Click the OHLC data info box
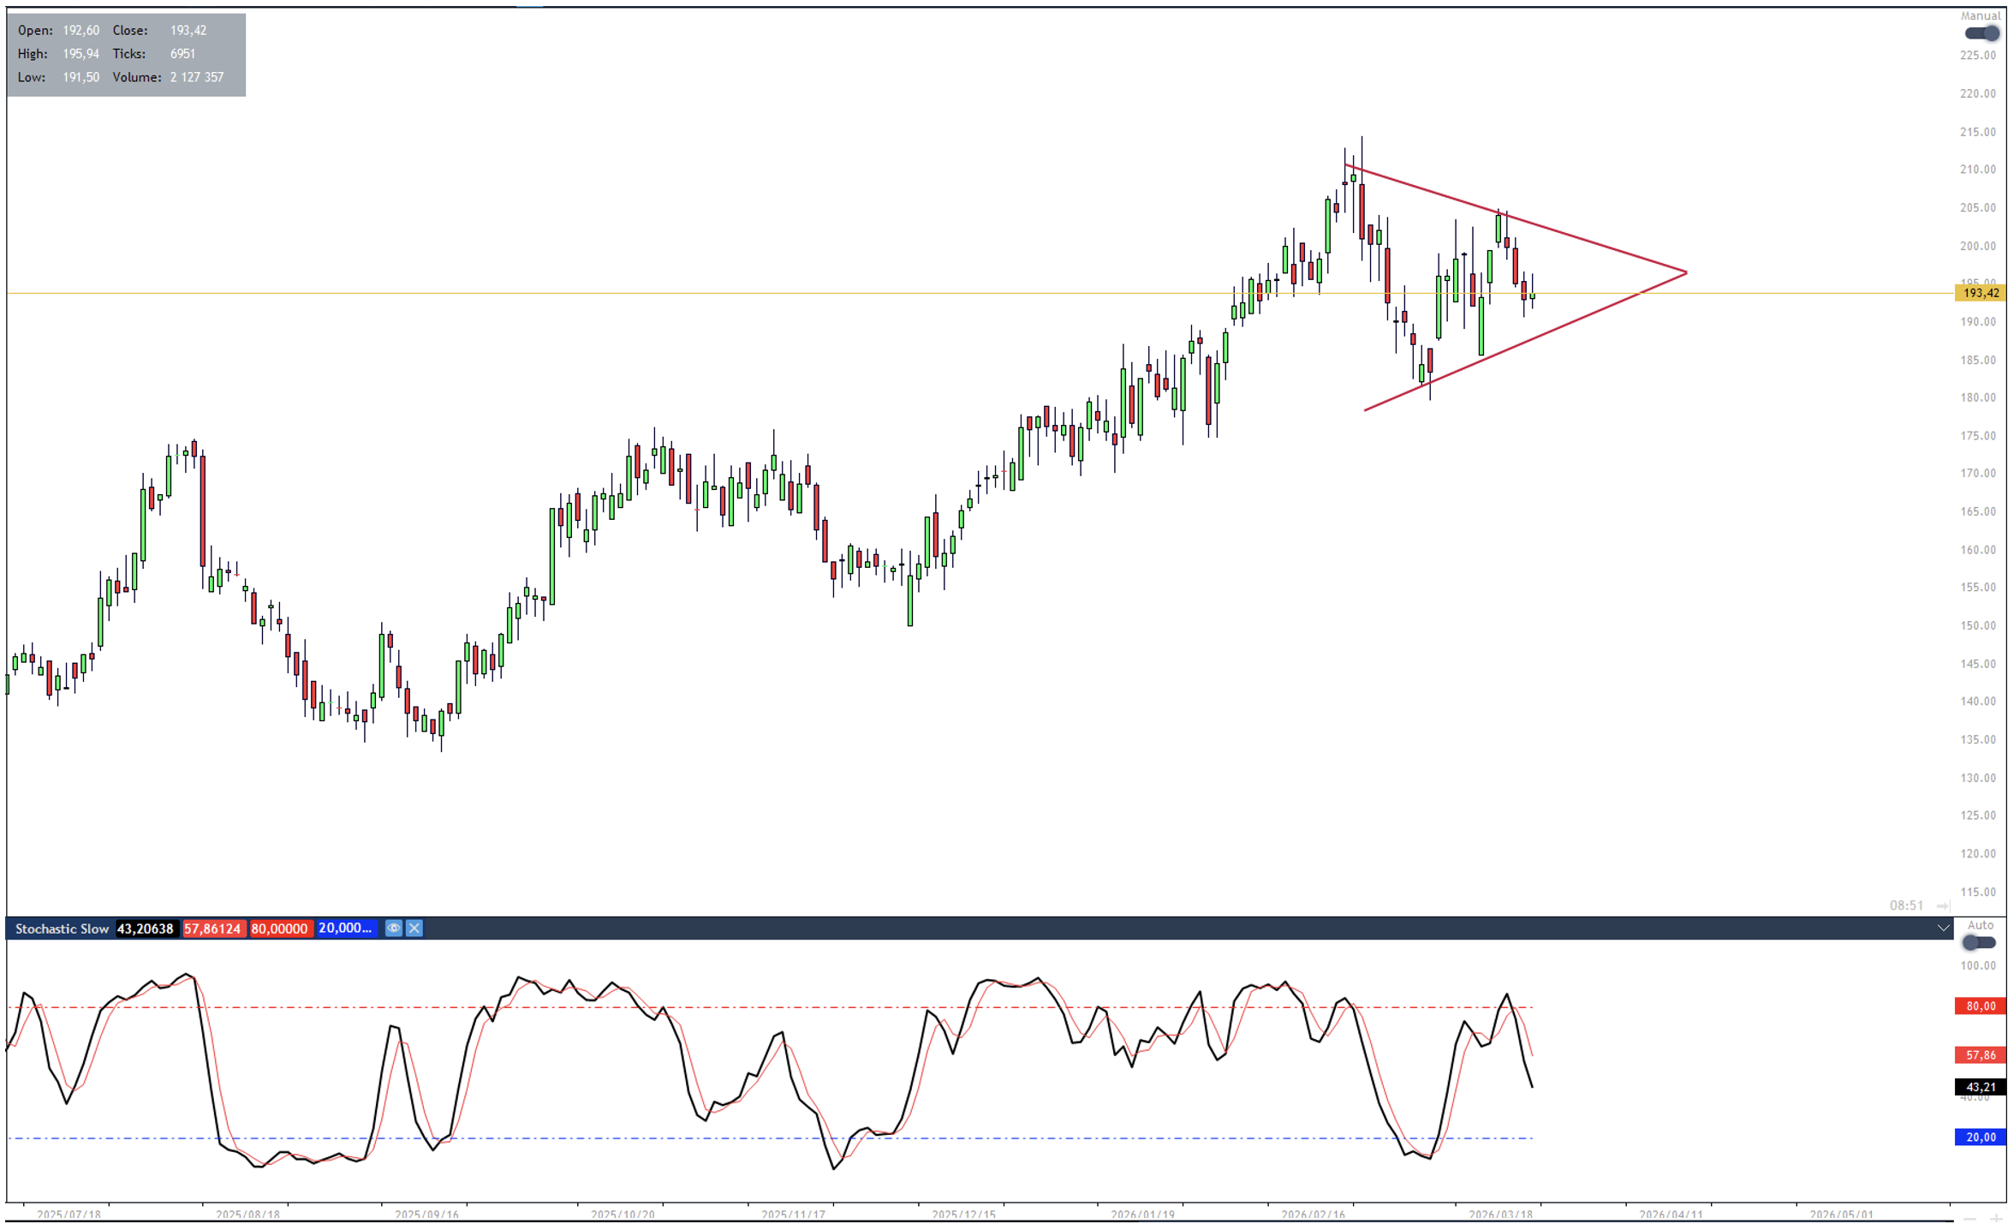This screenshot has height=1230, width=2014. (x=126, y=54)
